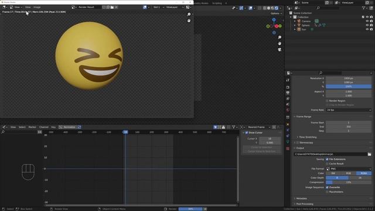Select the RGB color mode button
This screenshot has height=211, width=375.
(x=349, y=173)
